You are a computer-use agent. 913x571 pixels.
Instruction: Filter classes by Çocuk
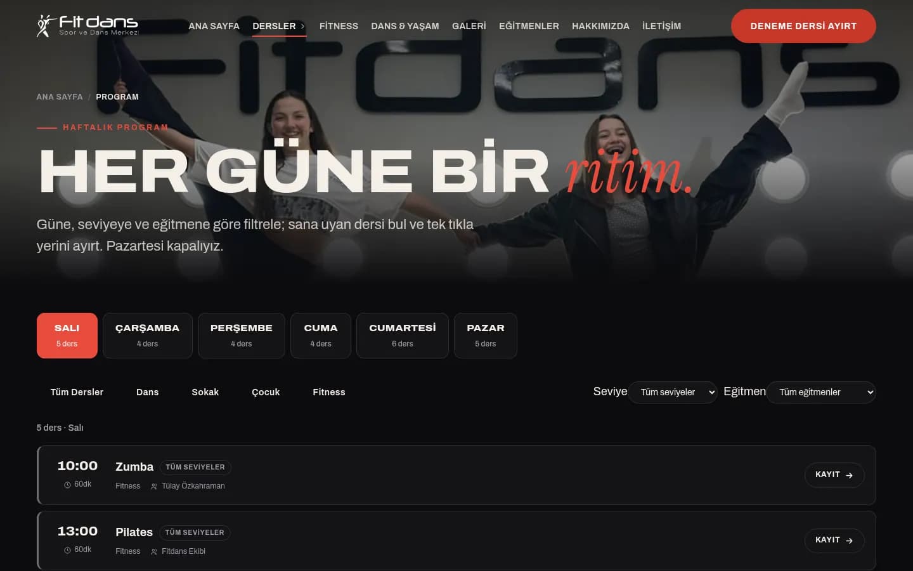266,392
